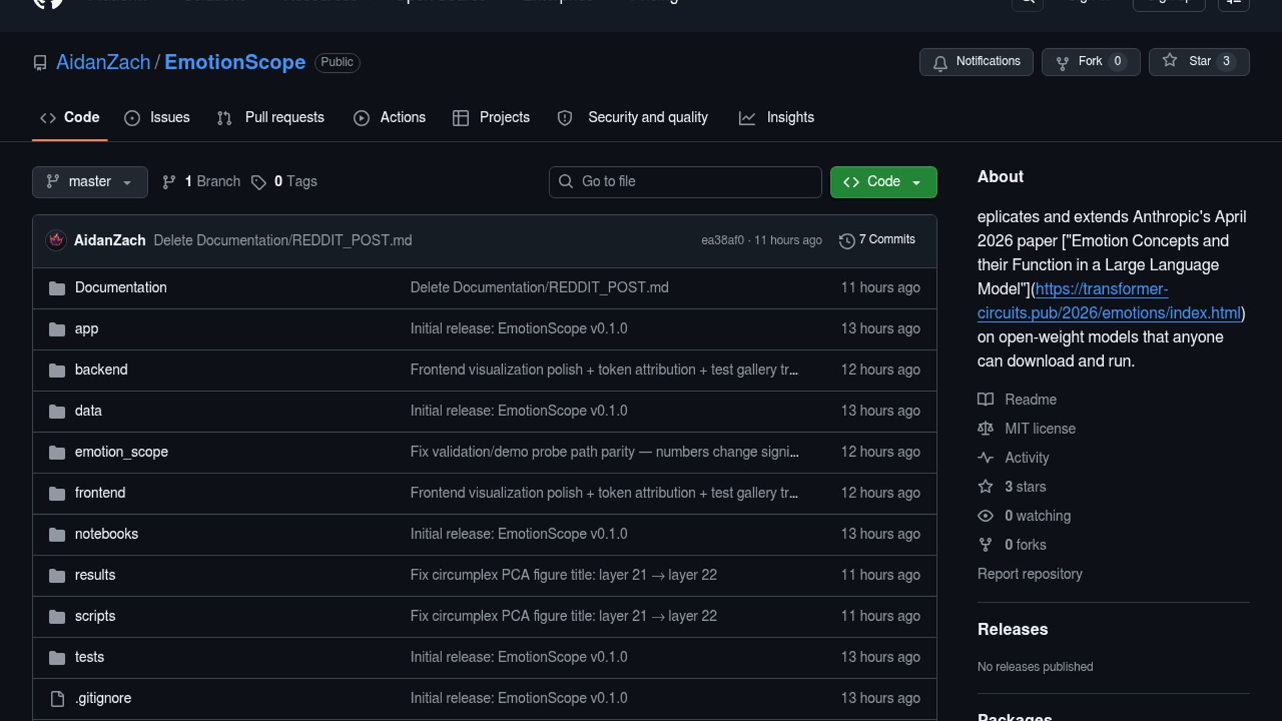Open the commit history clock icon
This screenshot has height=721, width=1282.
tap(847, 240)
